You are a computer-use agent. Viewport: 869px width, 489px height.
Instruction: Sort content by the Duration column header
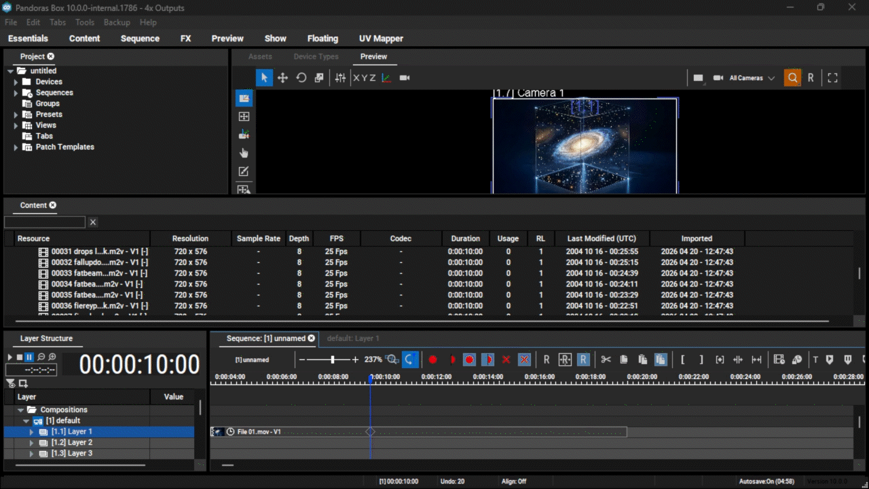(466, 238)
